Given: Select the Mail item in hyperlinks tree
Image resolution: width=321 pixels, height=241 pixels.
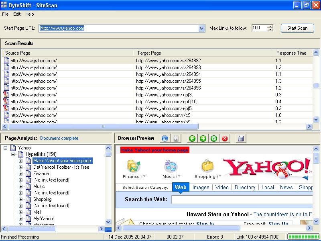Looking at the screenshot, I should (37, 212).
